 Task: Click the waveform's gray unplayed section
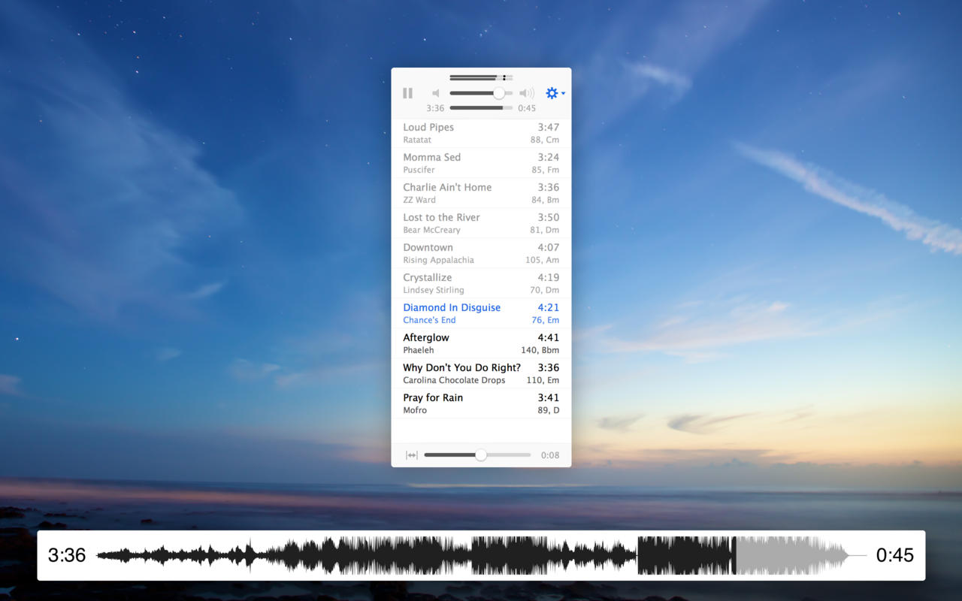click(789, 555)
